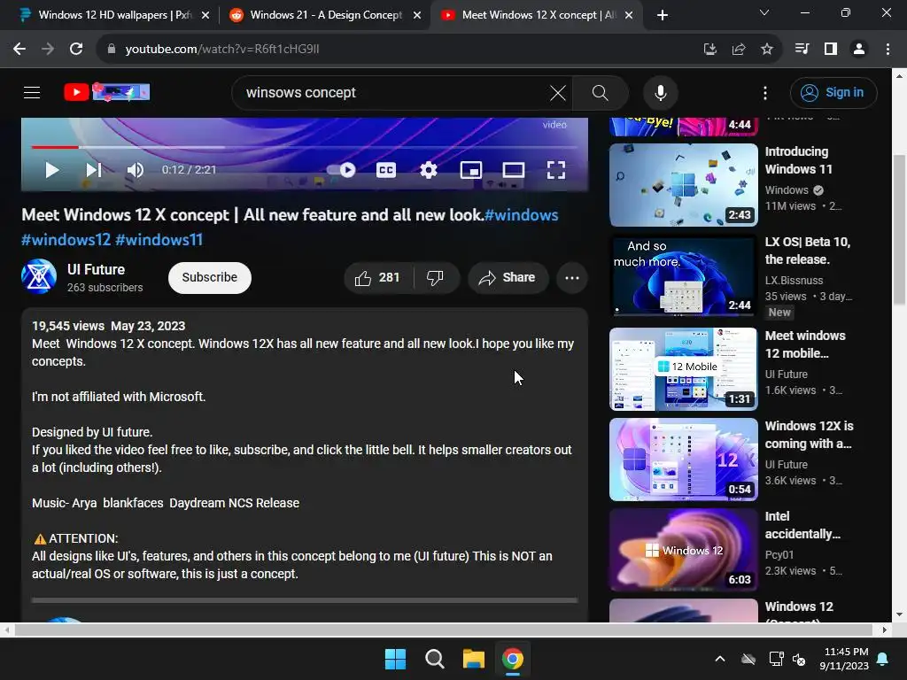Search with your voice microphone icon
The height and width of the screenshot is (680, 907).
pyautogui.click(x=661, y=92)
